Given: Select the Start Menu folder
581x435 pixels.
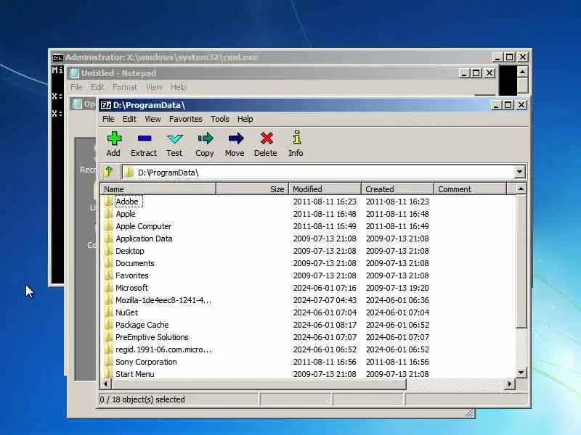Looking at the screenshot, I should pos(135,374).
